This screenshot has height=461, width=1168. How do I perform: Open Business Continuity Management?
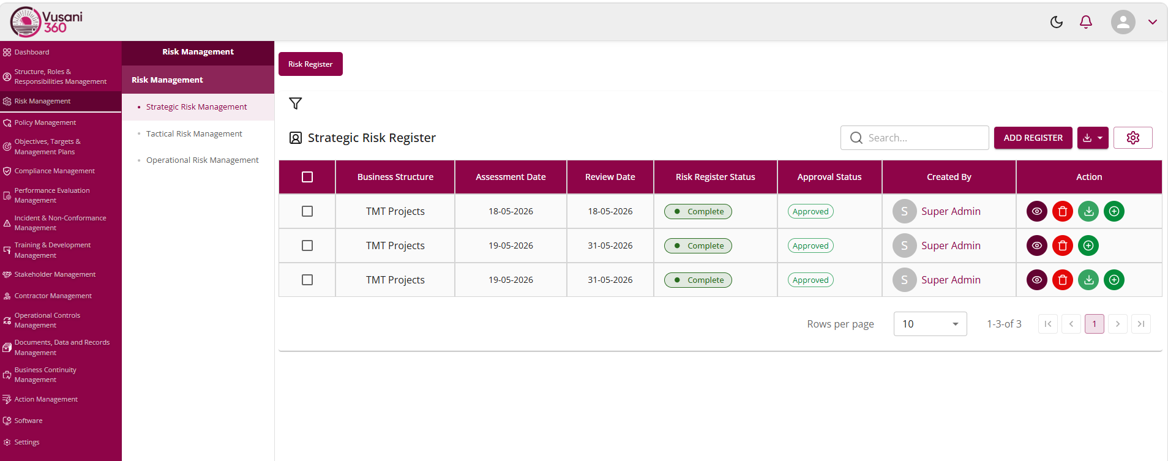coord(61,375)
